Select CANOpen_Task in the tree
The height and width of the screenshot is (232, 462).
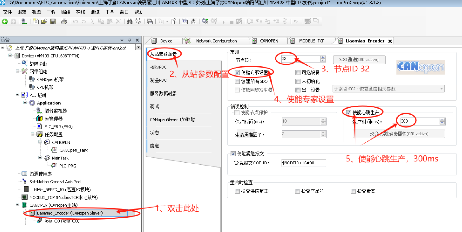[x=73, y=150]
